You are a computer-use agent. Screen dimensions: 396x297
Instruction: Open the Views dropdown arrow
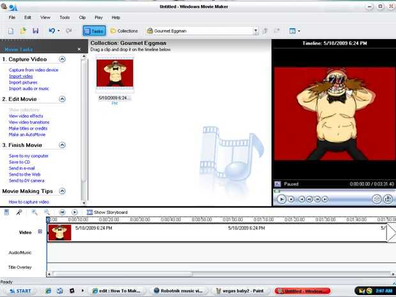[x=299, y=31]
